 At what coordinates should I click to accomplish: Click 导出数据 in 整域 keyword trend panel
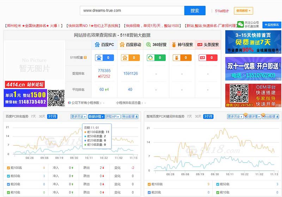pyautogui.click(x=271, y=117)
